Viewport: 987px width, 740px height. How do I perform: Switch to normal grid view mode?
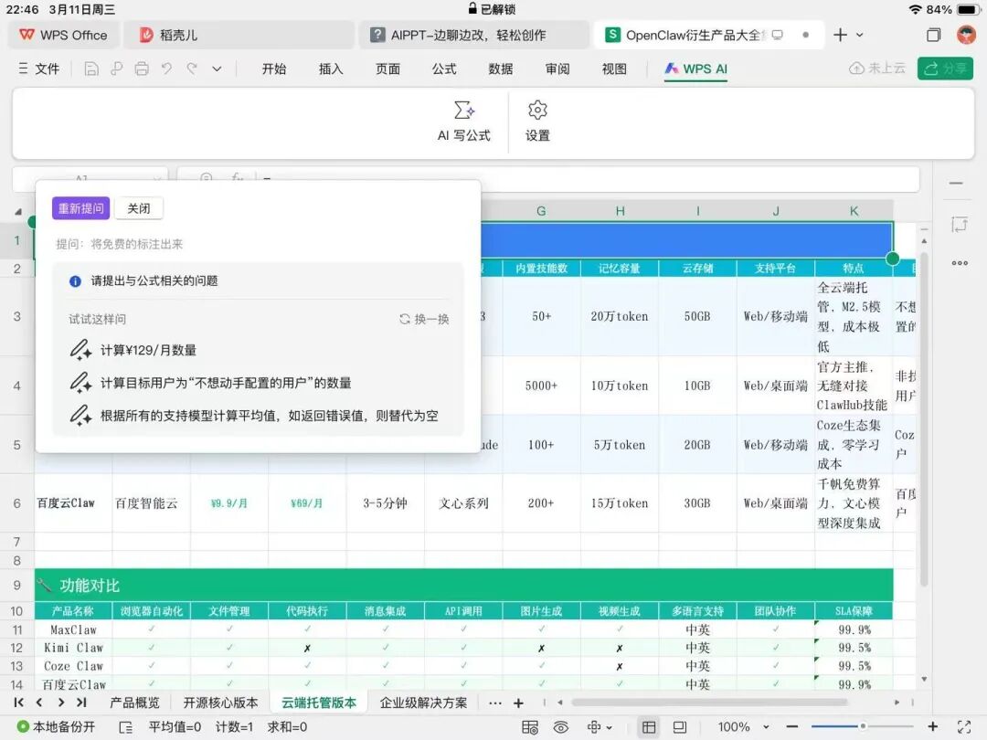tap(648, 727)
